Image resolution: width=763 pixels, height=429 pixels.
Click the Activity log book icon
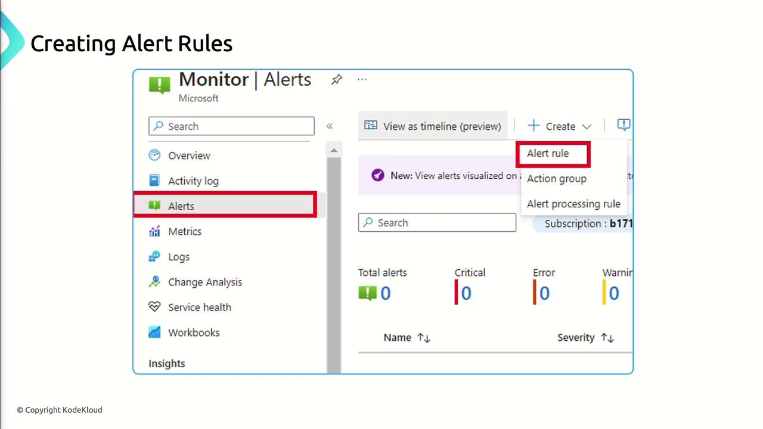[154, 181]
